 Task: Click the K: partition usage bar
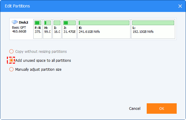pyautogui.click(x=104, y=23)
